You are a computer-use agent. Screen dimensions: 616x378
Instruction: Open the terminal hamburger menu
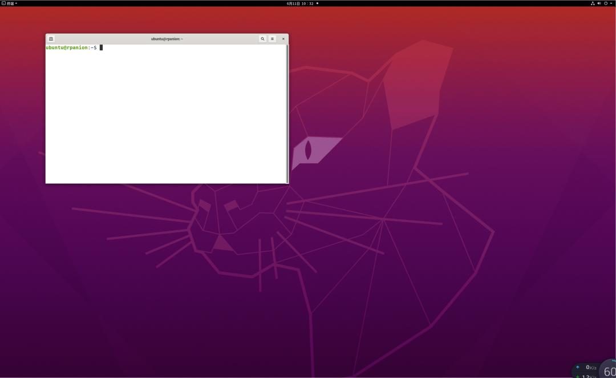[273, 39]
